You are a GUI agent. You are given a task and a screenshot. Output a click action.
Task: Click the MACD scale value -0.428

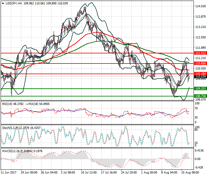pyautogui.click(x=199, y=168)
